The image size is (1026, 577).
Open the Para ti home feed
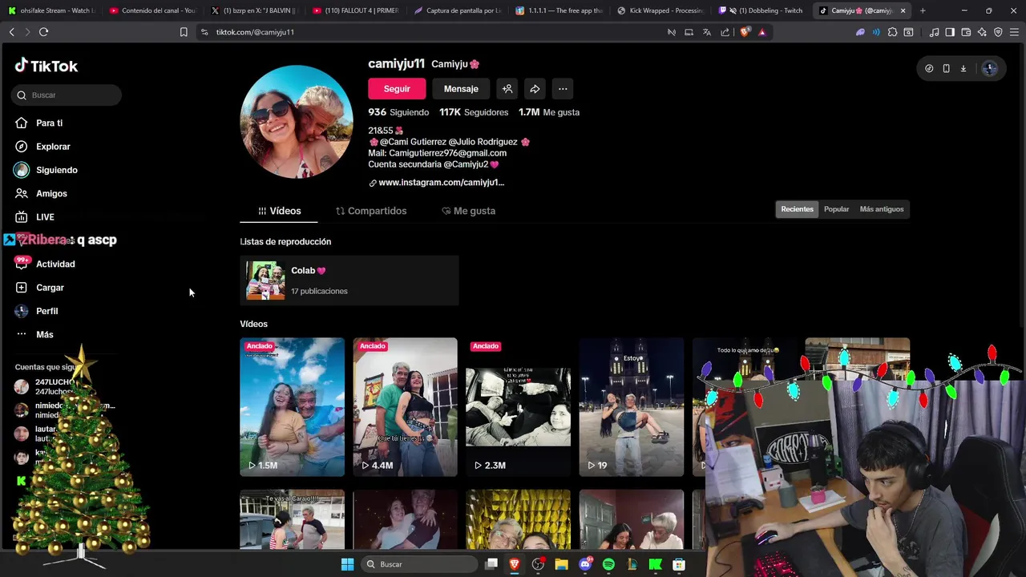click(x=38, y=123)
